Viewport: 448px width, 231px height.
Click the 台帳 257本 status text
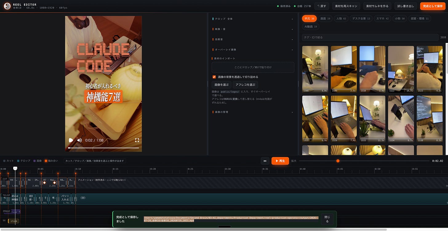(x=302, y=6)
